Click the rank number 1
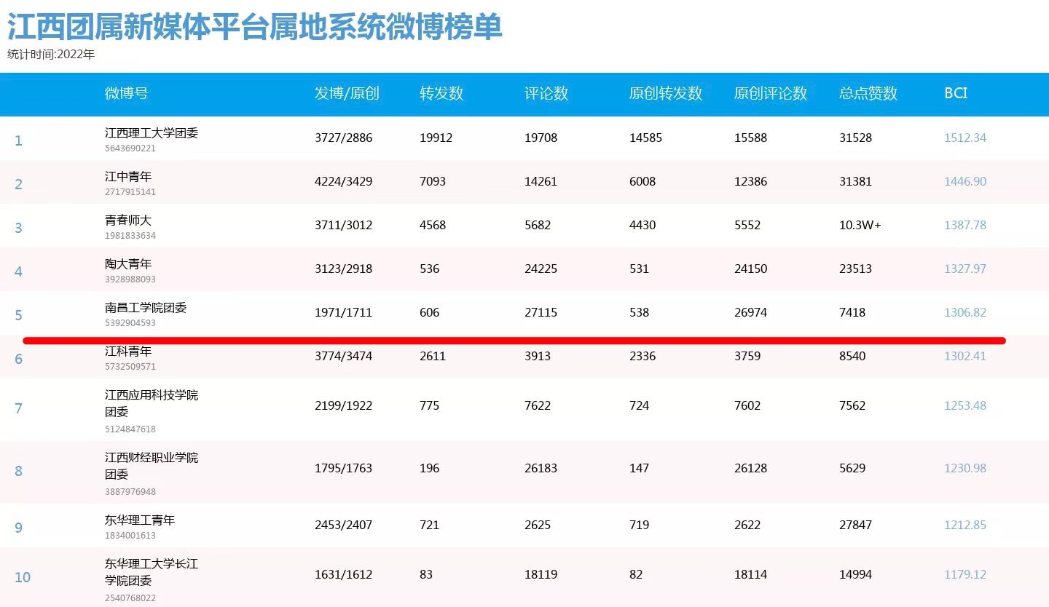 [19, 140]
